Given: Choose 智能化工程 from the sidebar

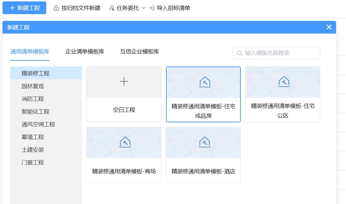Looking at the screenshot, I should coord(35,112).
